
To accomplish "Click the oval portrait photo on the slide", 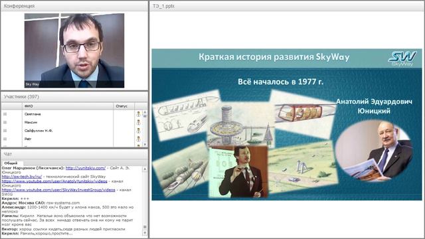I will (375, 150).
